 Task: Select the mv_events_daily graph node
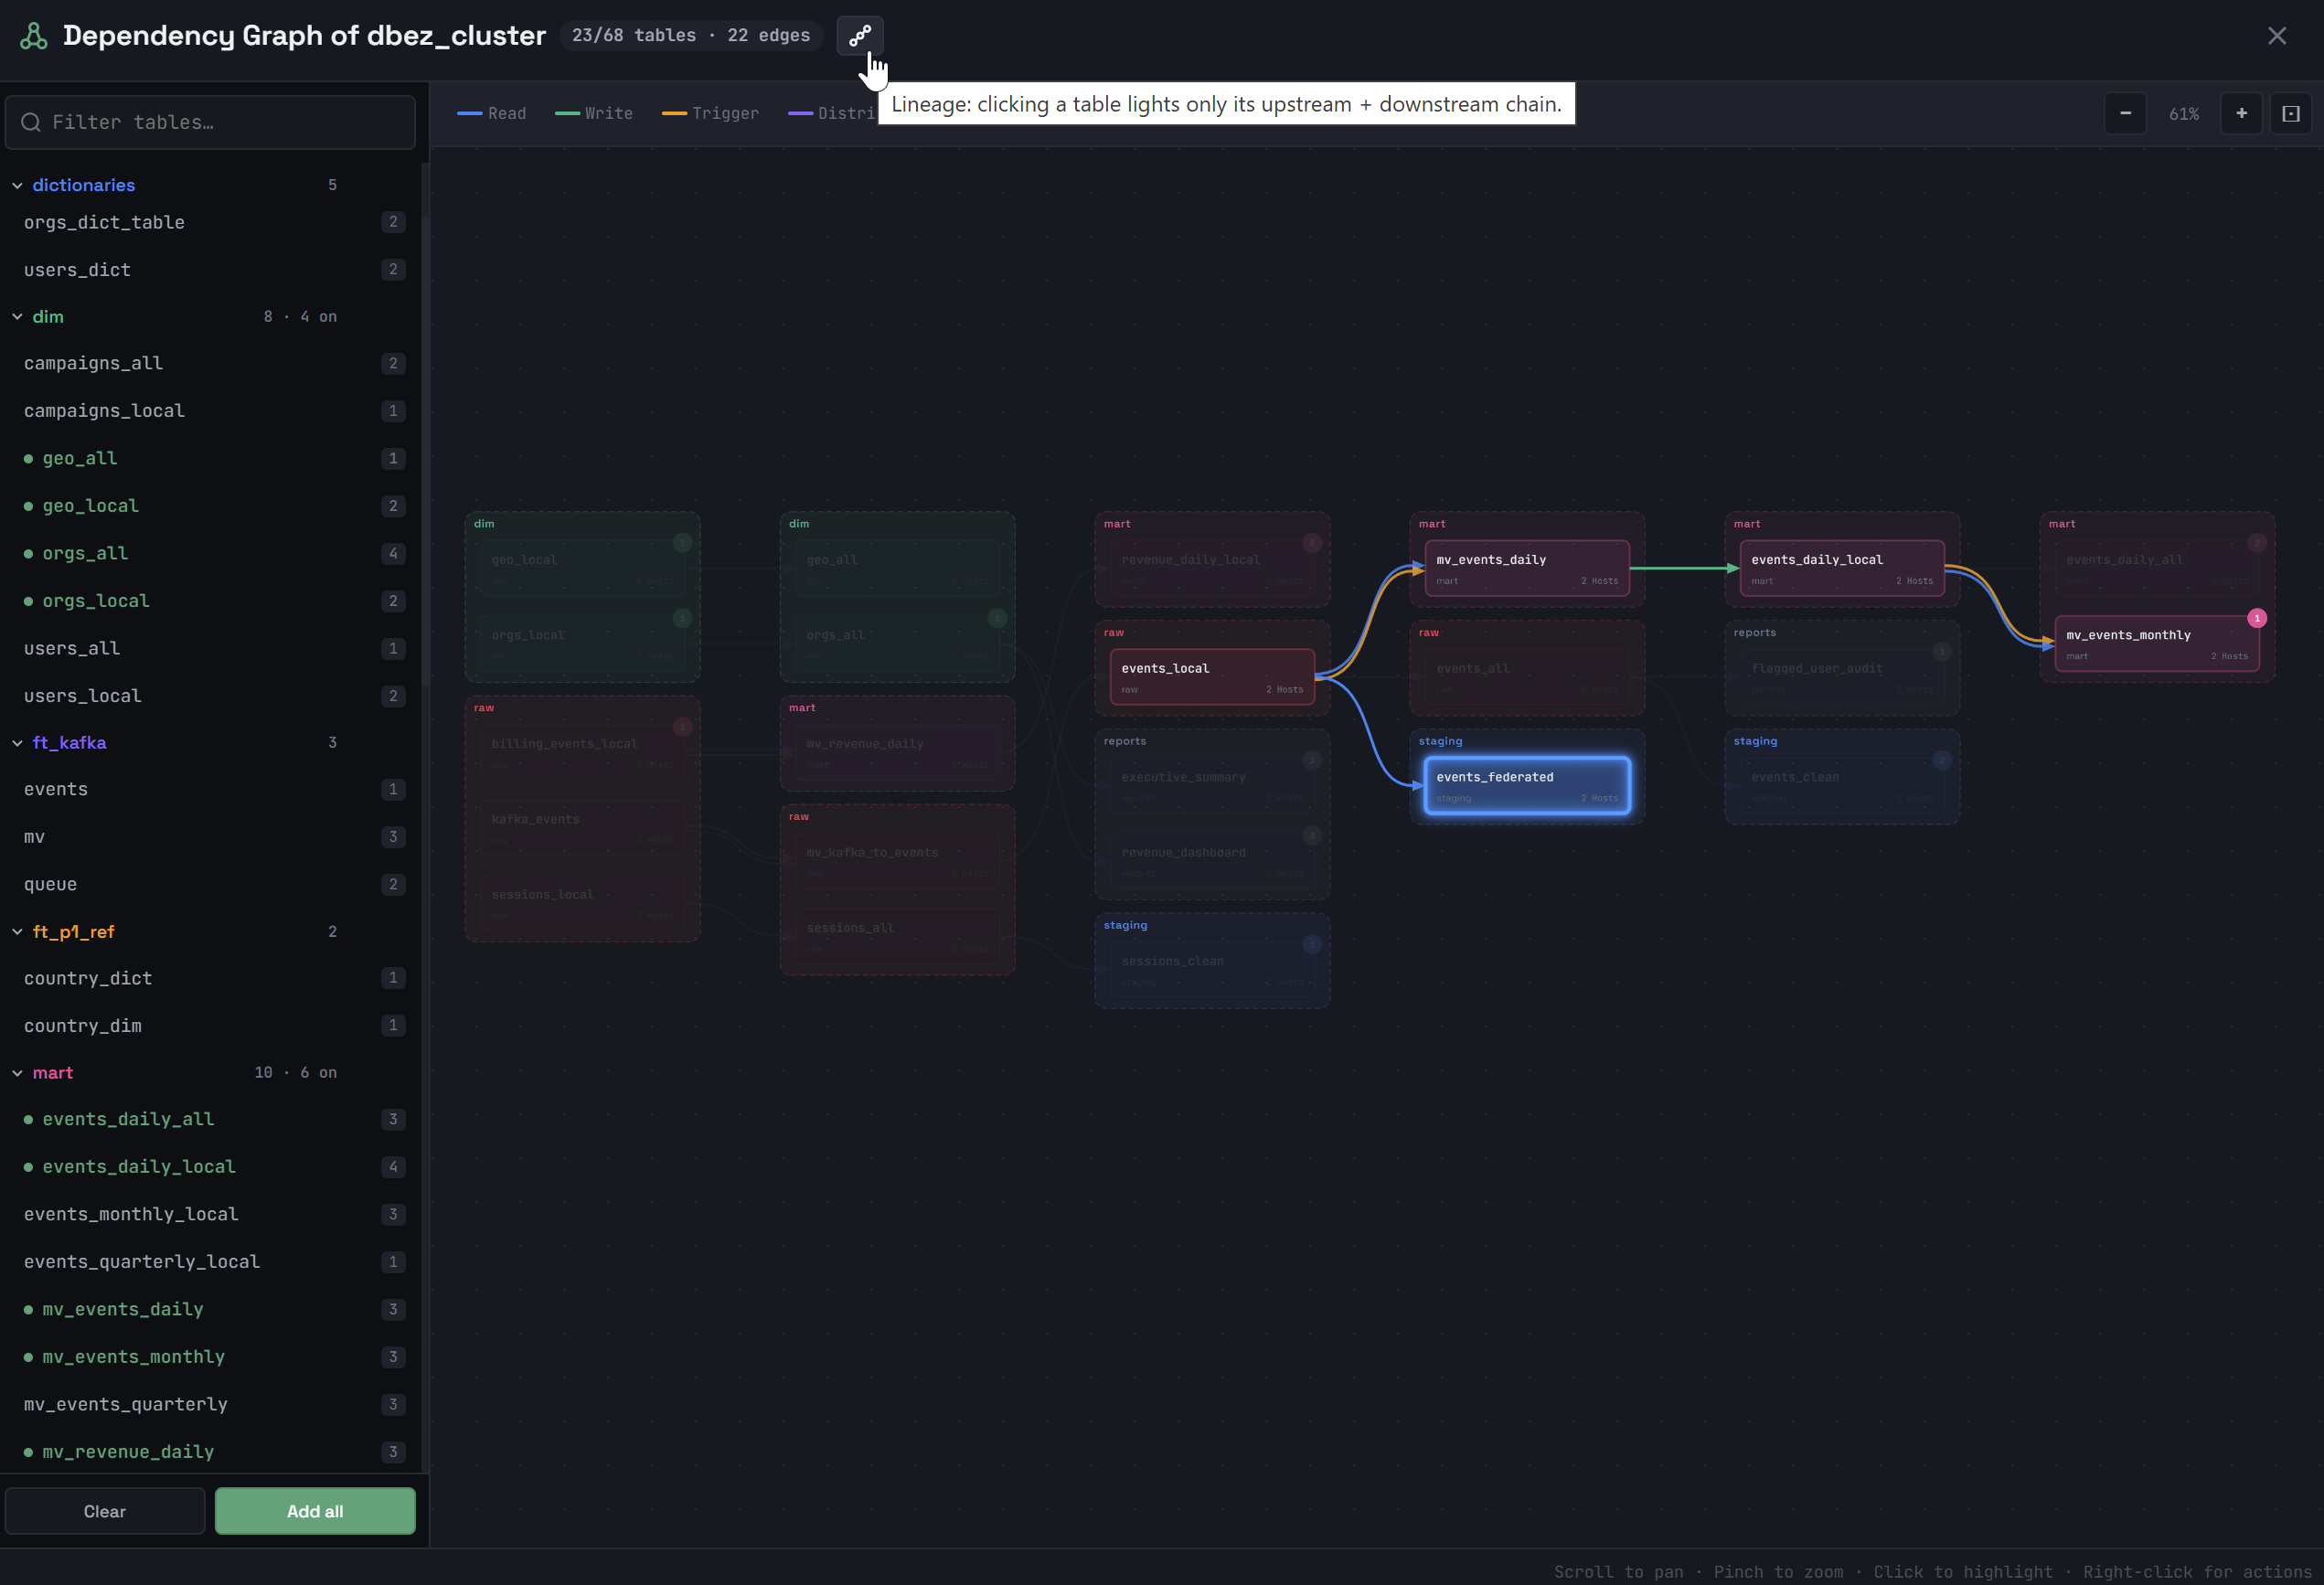pos(1527,568)
